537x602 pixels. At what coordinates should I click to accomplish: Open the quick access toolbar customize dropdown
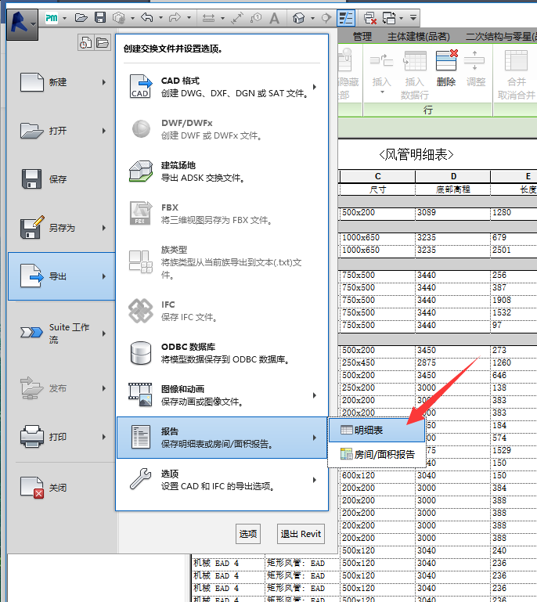[413, 18]
